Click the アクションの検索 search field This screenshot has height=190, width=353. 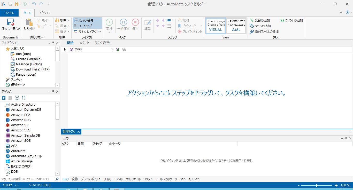27,179
